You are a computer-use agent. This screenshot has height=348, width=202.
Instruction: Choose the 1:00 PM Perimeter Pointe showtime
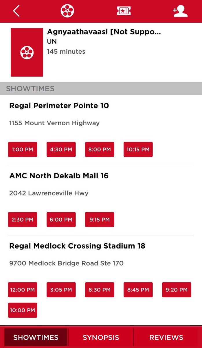(23, 150)
